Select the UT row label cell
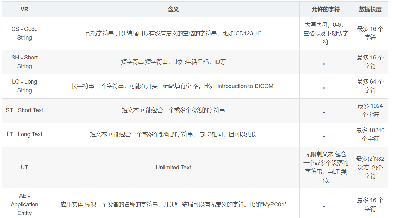 point(24,167)
